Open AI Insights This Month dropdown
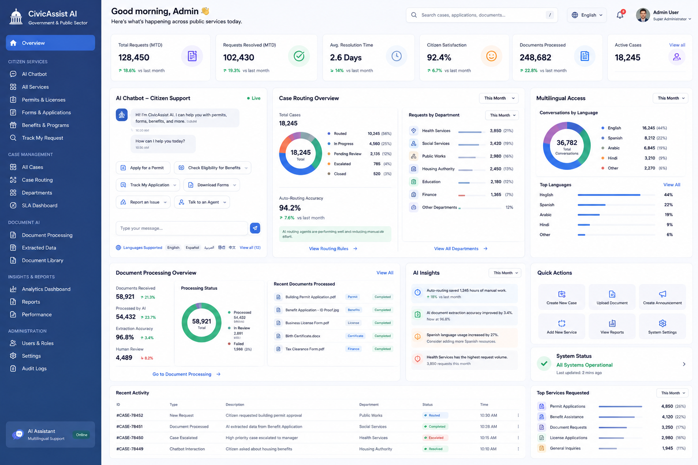Screen dimensions: 698x465 pos(505,273)
